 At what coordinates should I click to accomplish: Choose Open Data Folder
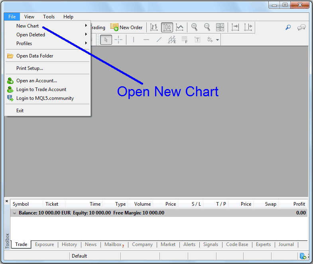tap(47, 56)
